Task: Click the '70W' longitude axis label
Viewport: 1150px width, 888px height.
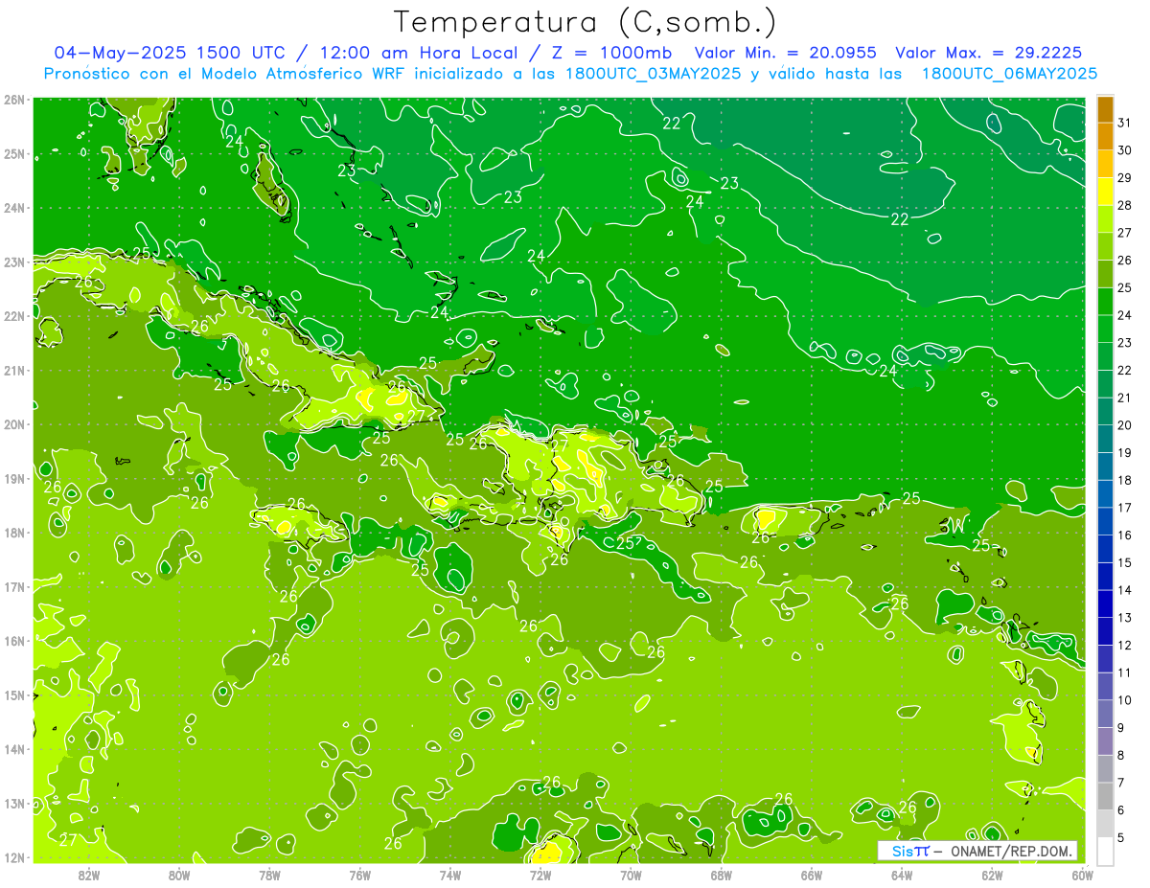Action: (631, 874)
